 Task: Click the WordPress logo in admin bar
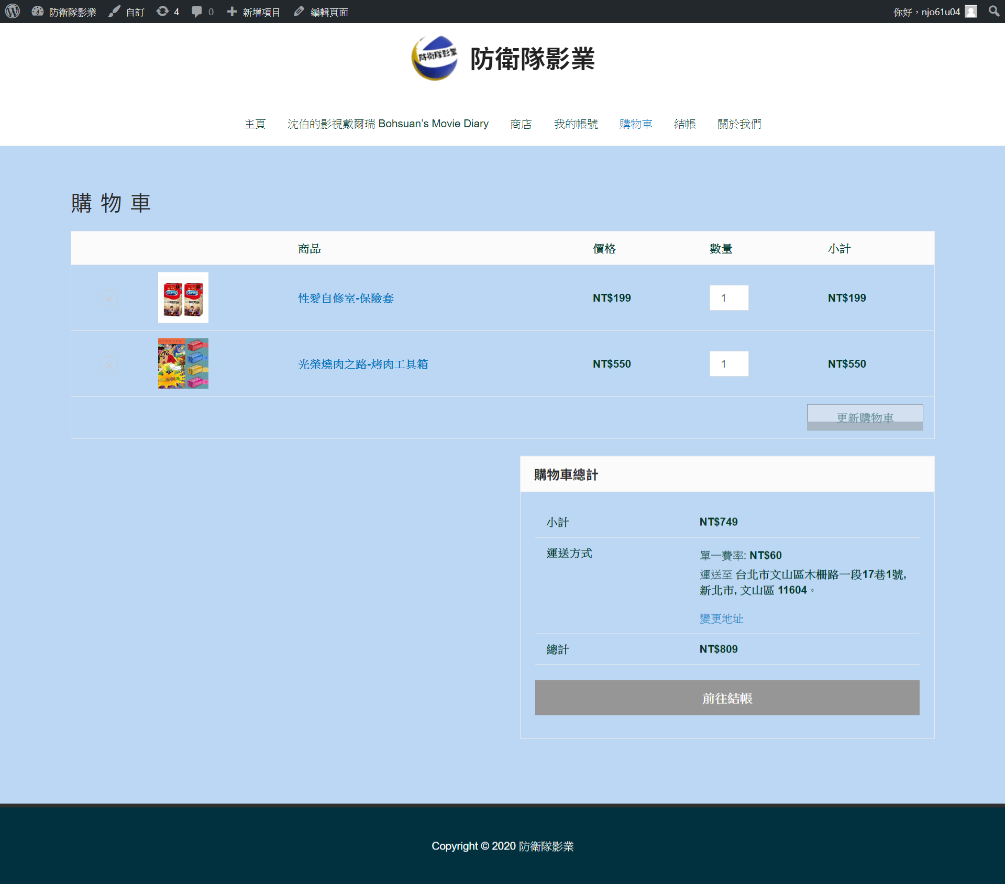coord(13,12)
